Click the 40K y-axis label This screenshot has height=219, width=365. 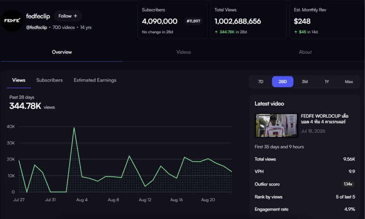pyautogui.click(x=11, y=127)
